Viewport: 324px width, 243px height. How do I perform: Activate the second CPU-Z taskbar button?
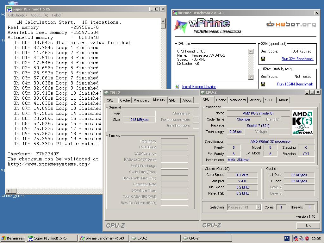(207, 238)
